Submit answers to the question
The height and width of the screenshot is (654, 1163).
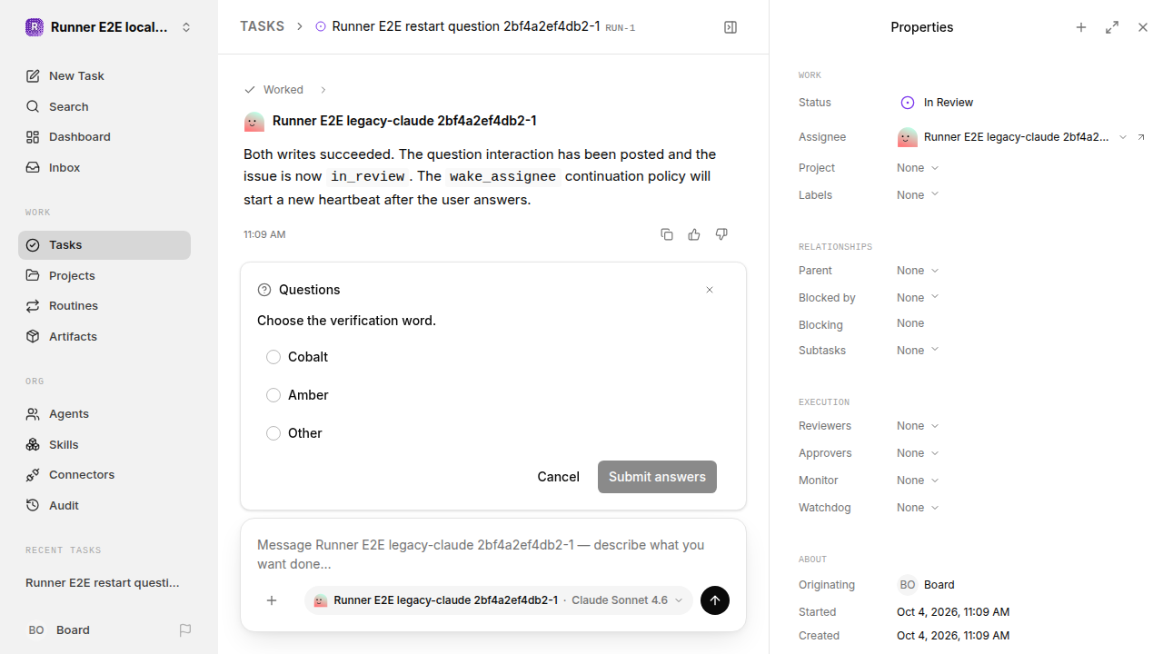[x=657, y=477]
